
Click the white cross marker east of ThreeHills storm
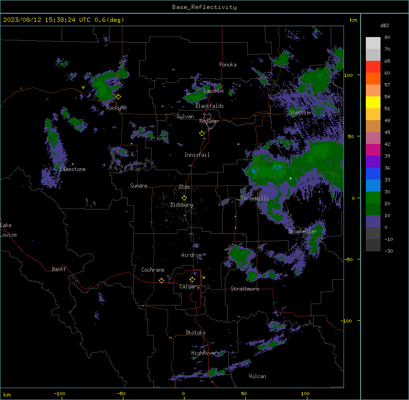click(x=290, y=178)
